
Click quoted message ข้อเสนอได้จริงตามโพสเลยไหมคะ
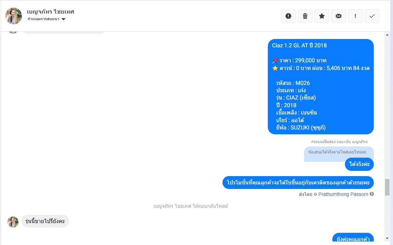click(337, 152)
